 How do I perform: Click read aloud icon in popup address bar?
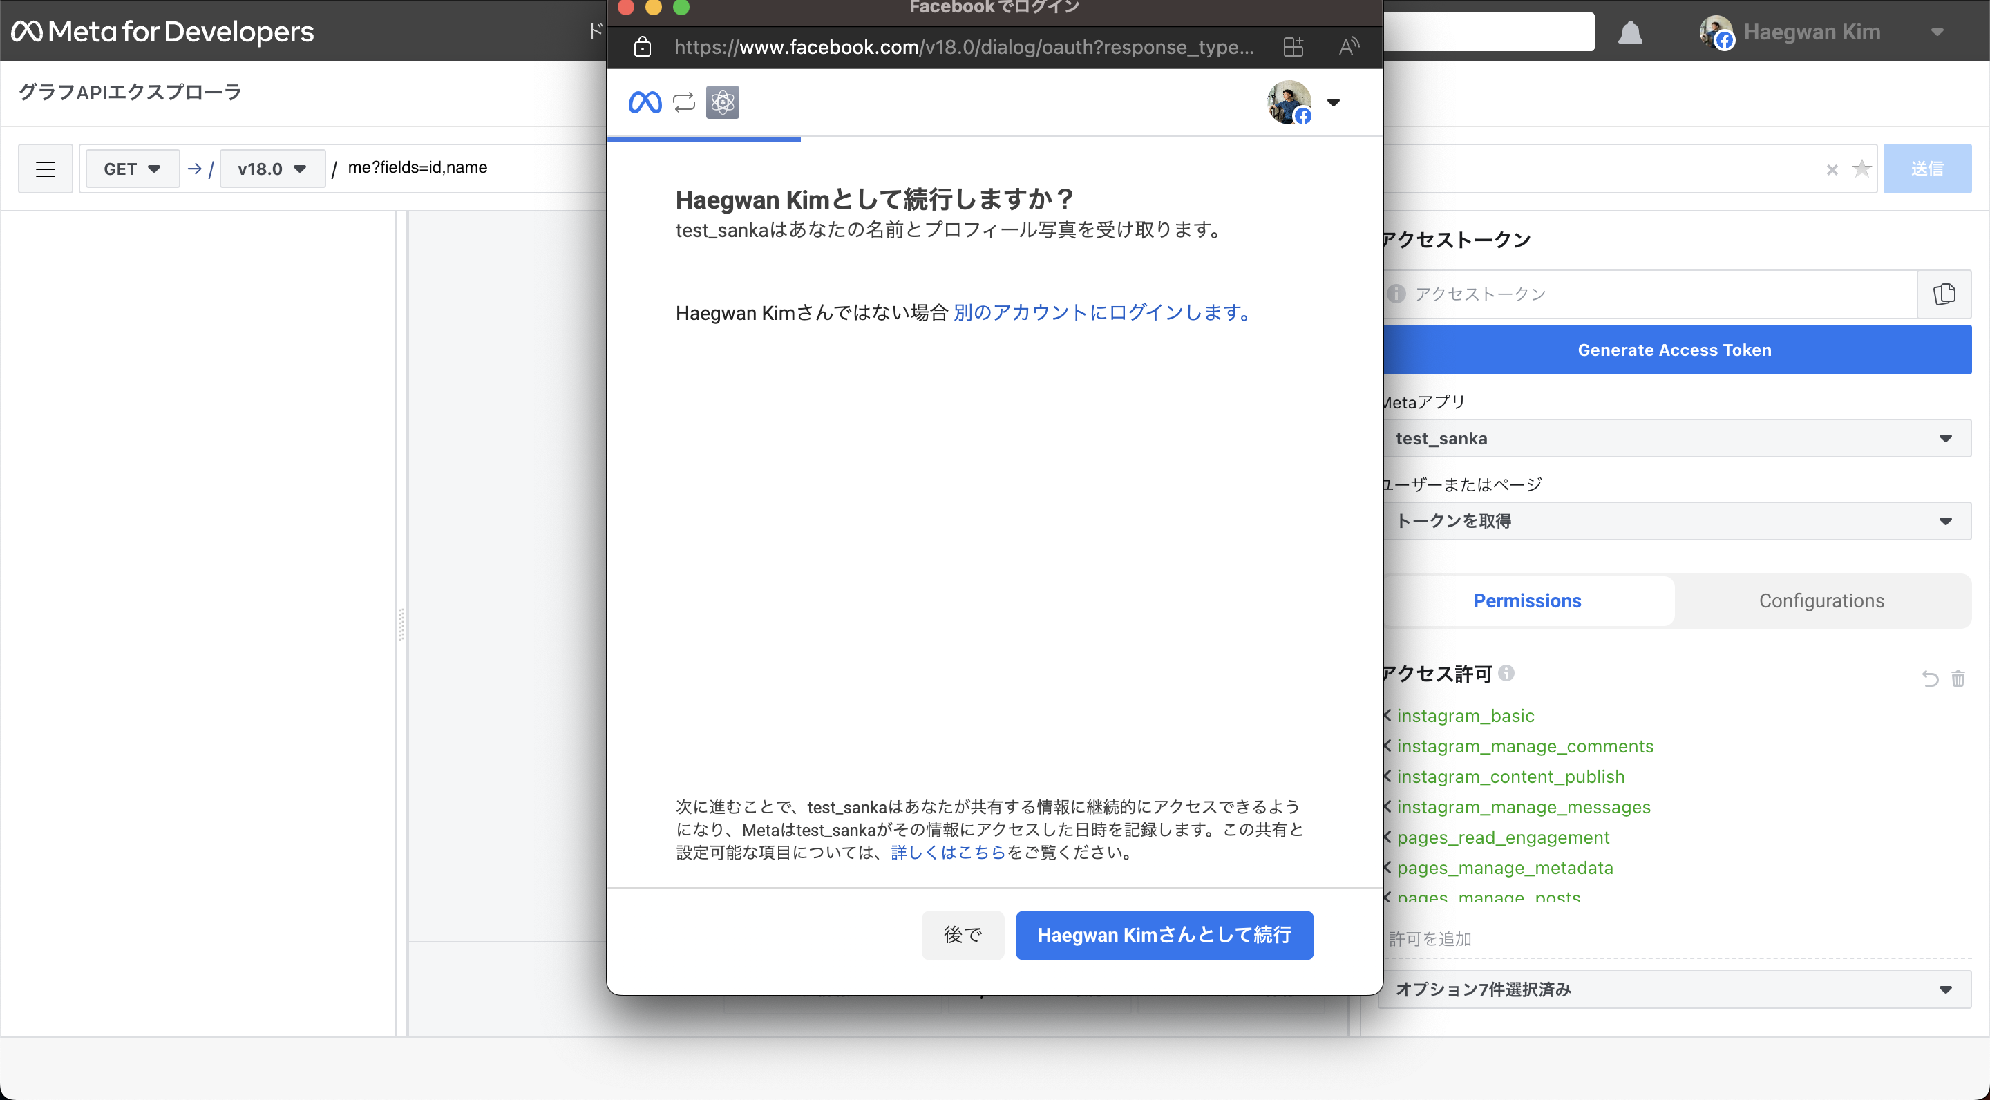click(1348, 47)
